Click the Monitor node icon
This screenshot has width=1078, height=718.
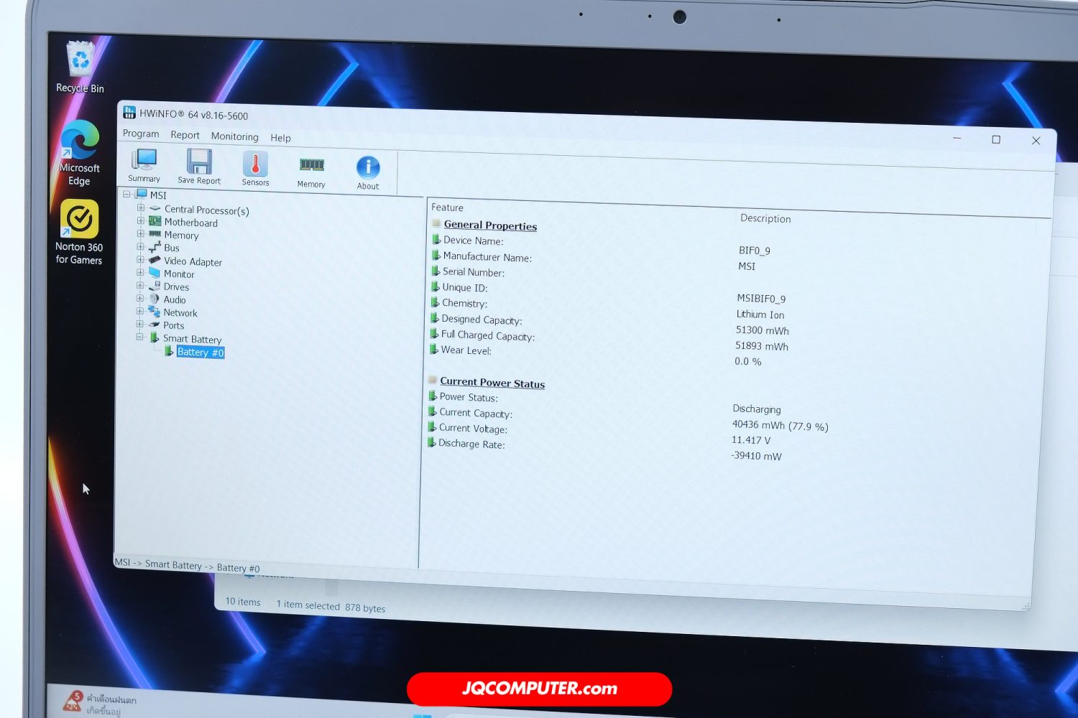pyautogui.click(x=155, y=273)
